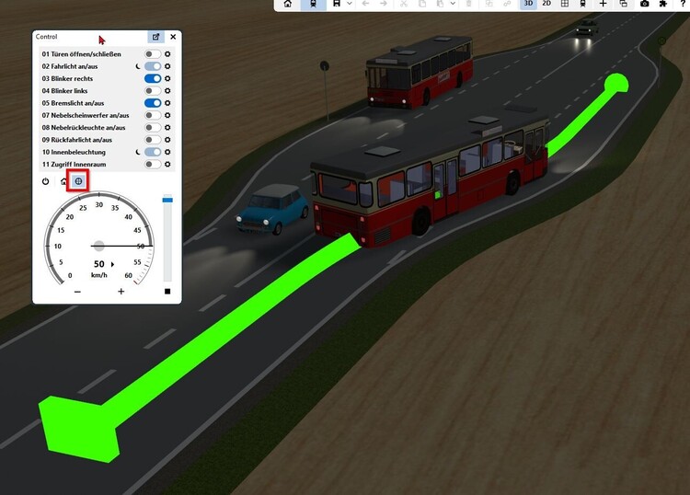Viewport: 690px width, 495px height.
Task: Open dropdown arrow next to Paste icon
Action: click(453, 4)
